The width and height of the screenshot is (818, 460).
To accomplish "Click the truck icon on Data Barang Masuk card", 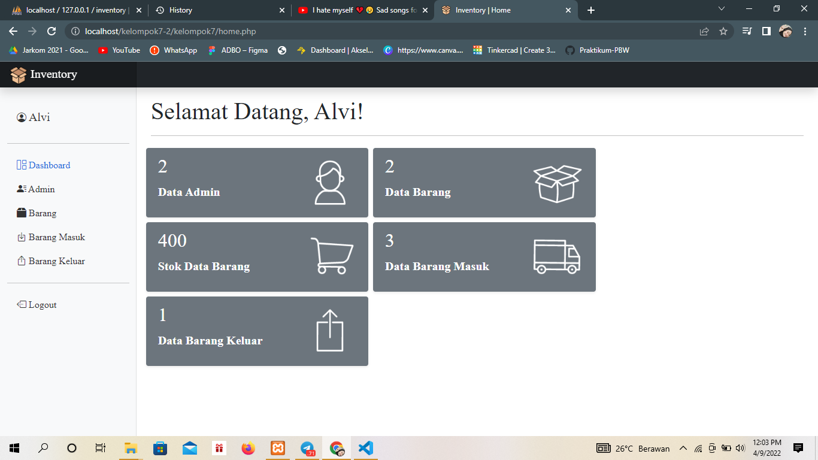I will pos(556,256).
